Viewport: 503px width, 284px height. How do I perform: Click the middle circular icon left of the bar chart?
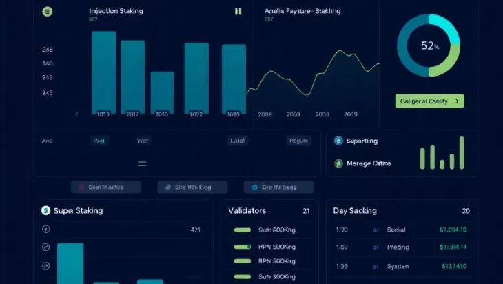pyautogui.click(x=45, y=247)
